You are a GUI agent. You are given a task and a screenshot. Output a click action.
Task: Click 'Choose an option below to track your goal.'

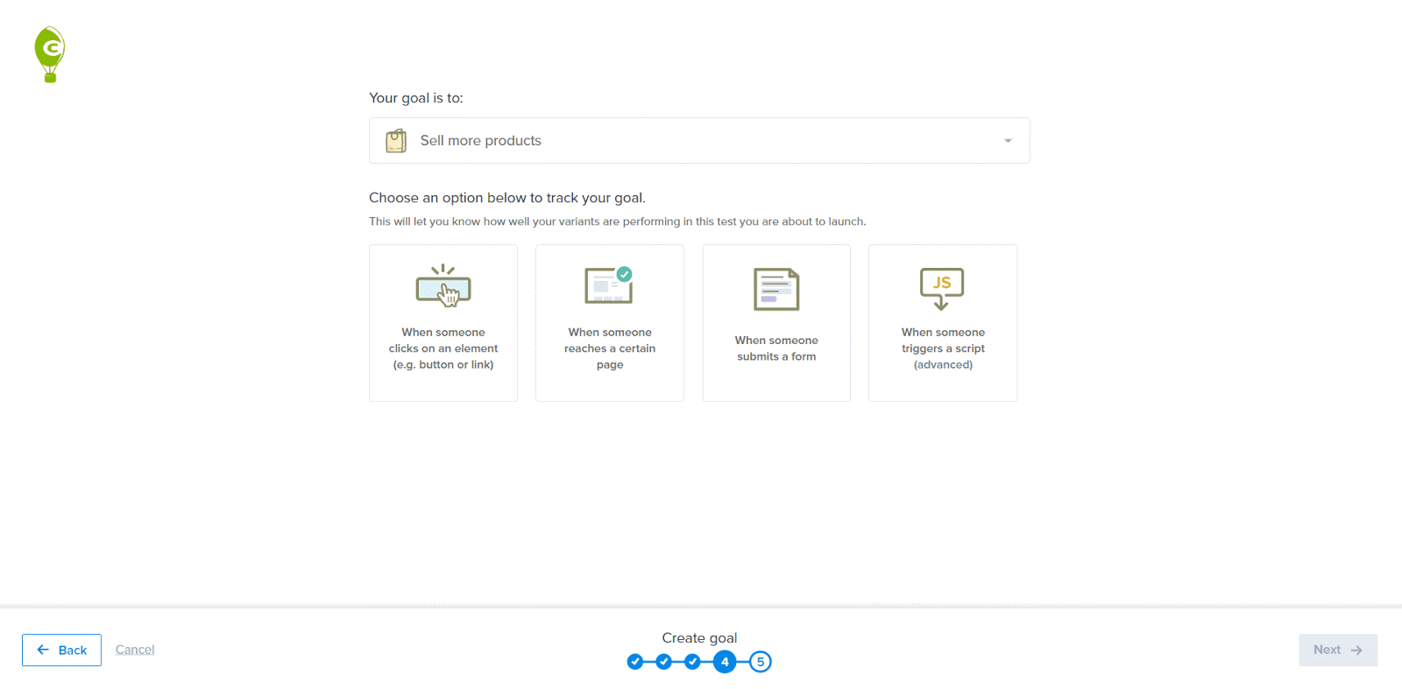click(507, 198)
